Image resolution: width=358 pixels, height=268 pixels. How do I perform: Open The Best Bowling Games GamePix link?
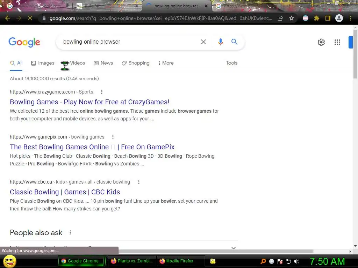(92, 147)
